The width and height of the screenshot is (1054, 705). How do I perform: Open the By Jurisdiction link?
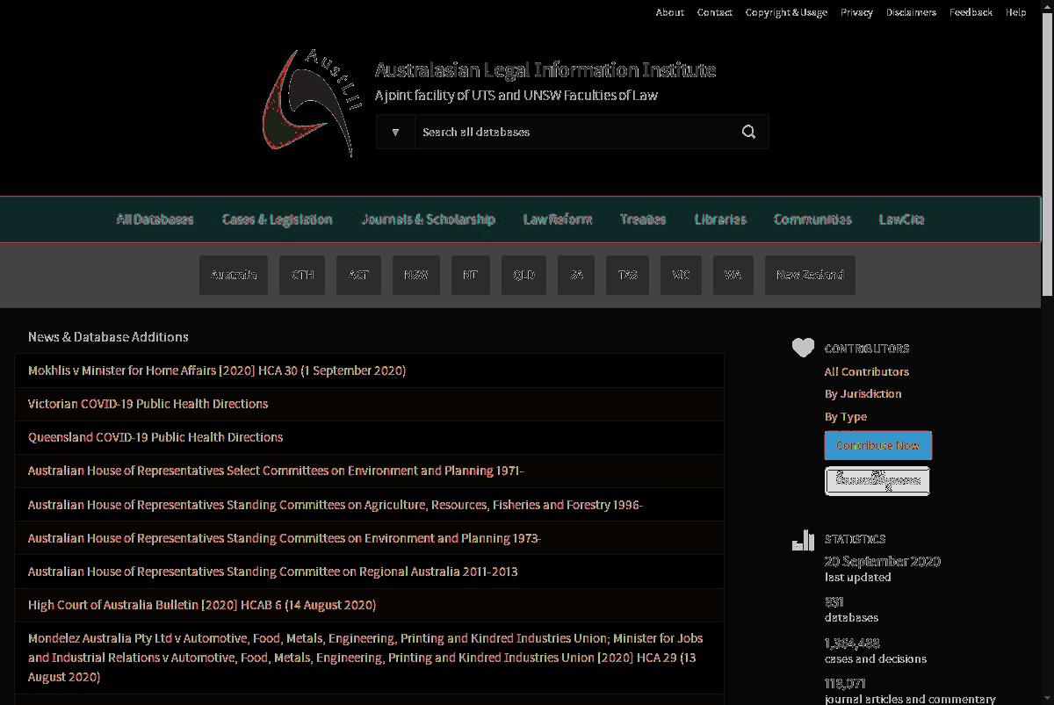[x=863, y=393]
